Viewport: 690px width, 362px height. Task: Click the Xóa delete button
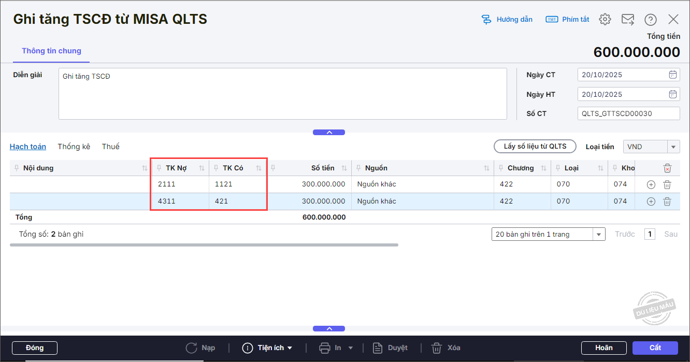(x=446, y=348)
